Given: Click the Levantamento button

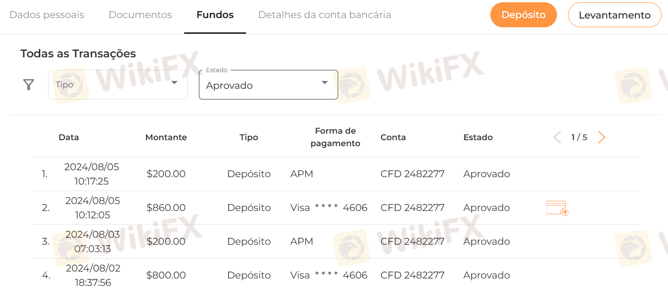Looking at the screenshot, I should [x=615, y=15].
